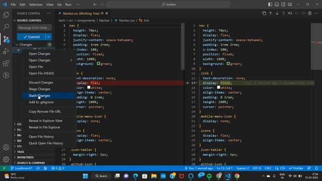Customize layout icon in title bar
This screenshot has height=181, width=322.
[x=290, y=5]
